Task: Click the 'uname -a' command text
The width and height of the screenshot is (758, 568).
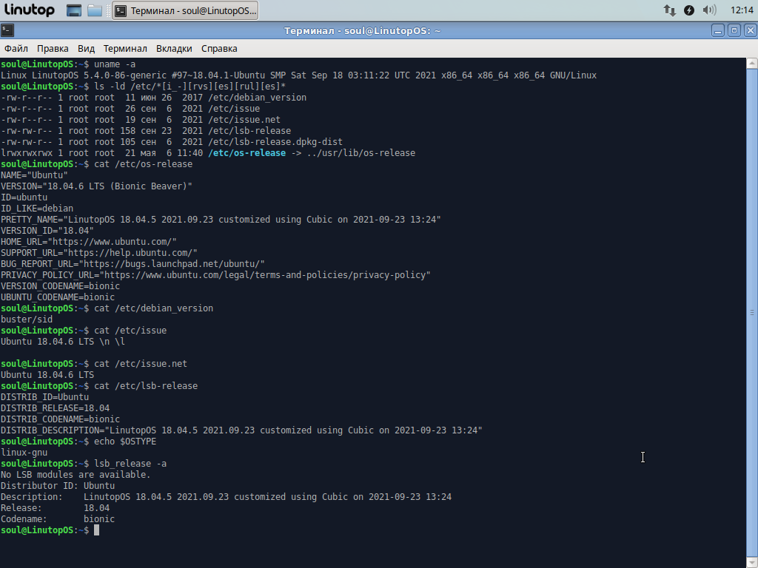Action: 115,64
